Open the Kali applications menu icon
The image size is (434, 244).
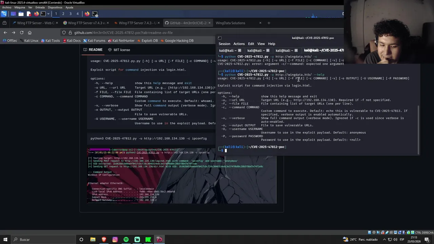point(4,14)
